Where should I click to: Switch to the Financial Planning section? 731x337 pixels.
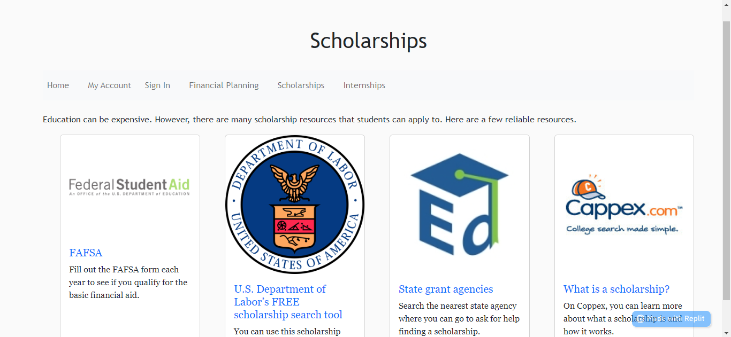click(x=224, y=85)
